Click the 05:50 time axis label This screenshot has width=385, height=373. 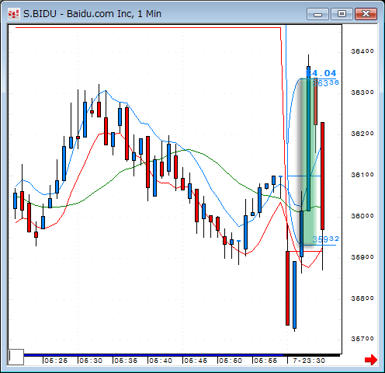tap(231, 361)
